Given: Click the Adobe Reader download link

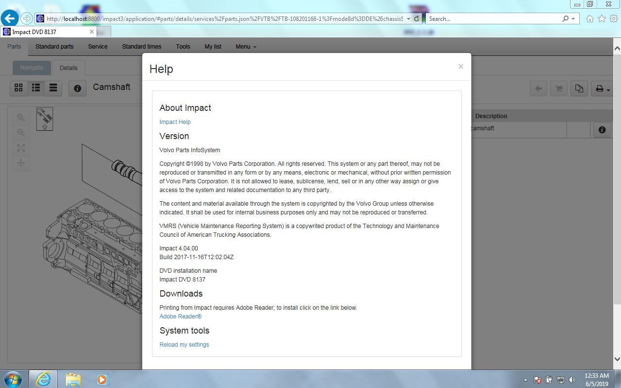Looking at the screenshot, I should click(x=180, y=317).
